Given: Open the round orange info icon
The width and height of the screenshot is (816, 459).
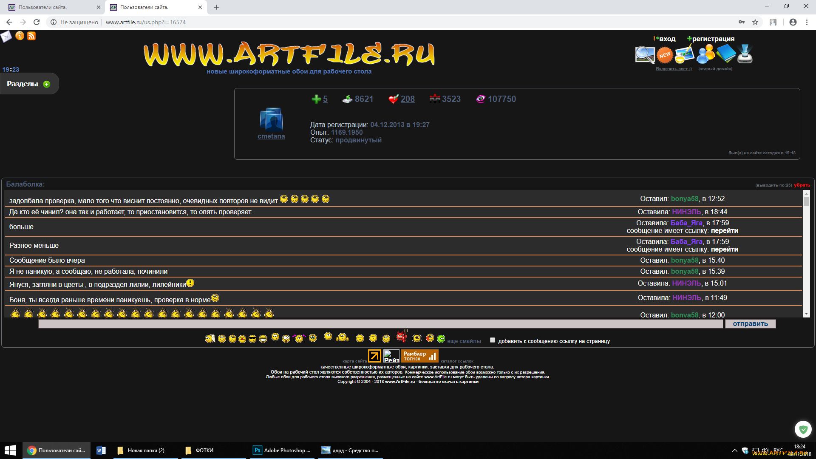Looking at the screenshot, I should pos(19,37).
